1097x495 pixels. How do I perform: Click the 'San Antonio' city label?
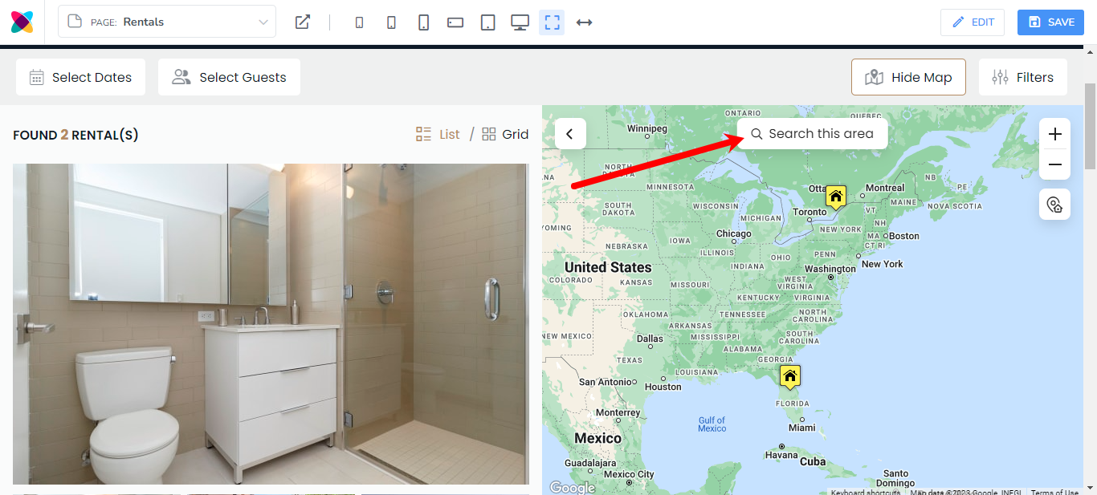606,382
